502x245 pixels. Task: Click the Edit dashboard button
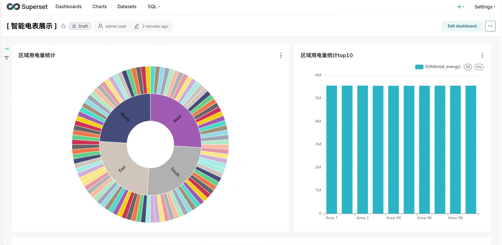click(462, 26)
